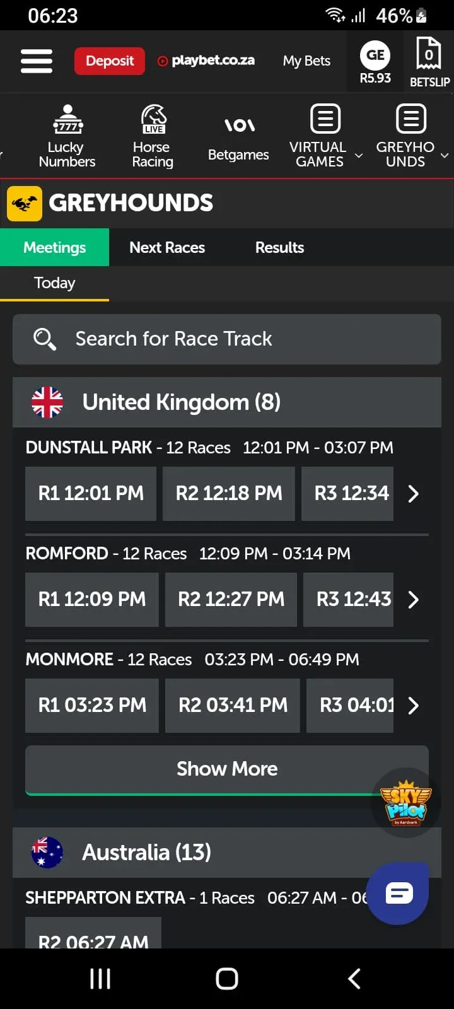Screen dimensions: 454x1009
Task: Switch to the Next Races tab
Action: click(x=167, y=247)
